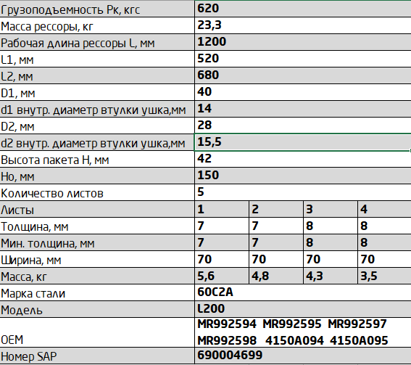
Task: Click the D2 value 28 cell
Action: (x=303, y=126)
